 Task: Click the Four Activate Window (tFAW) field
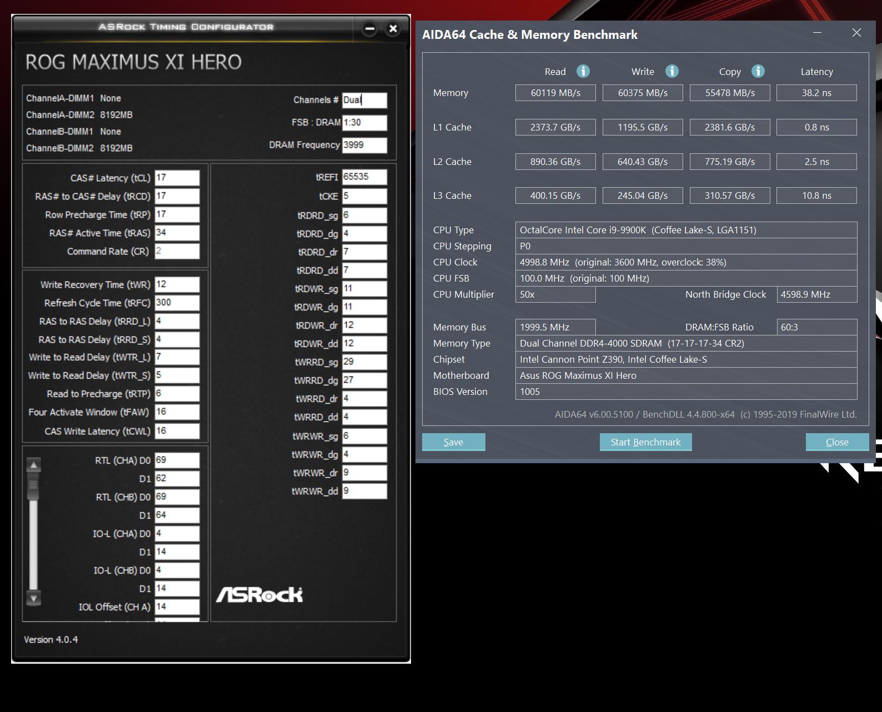point(177,412)
